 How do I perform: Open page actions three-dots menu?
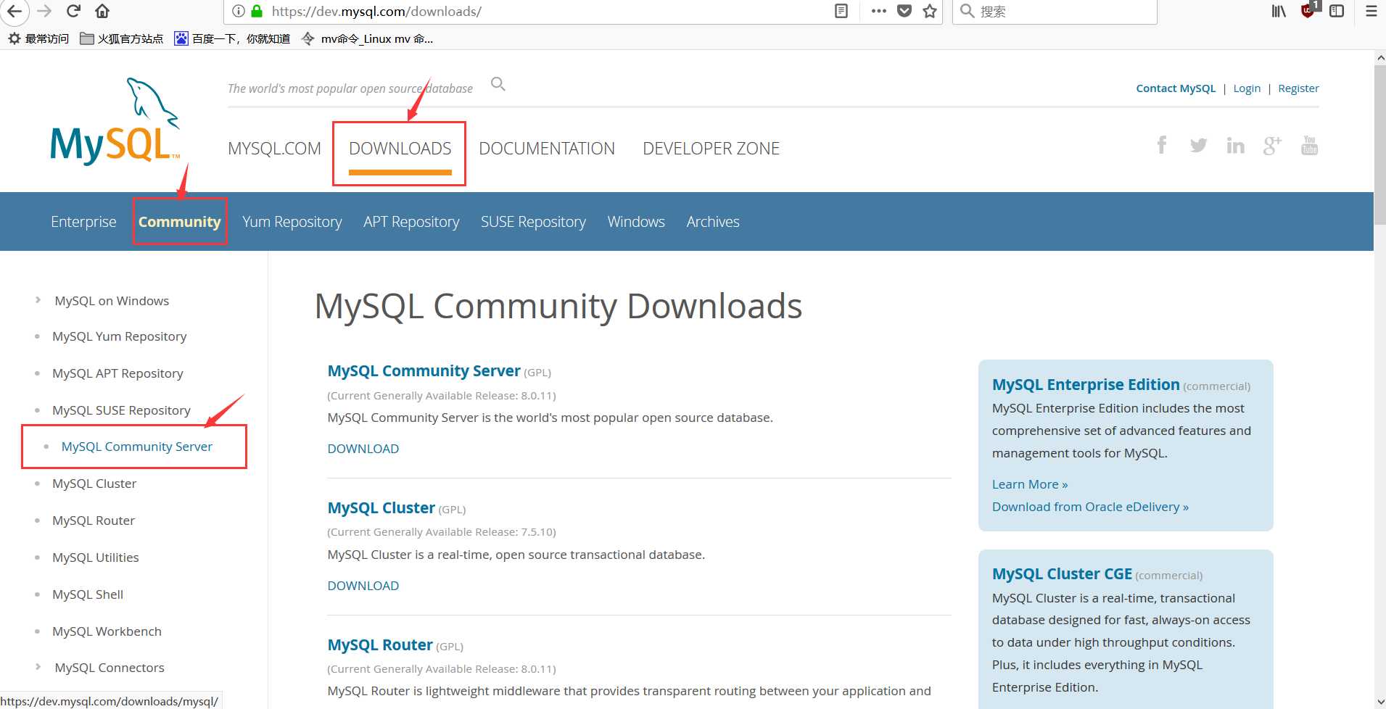click(x=878, y=11)
